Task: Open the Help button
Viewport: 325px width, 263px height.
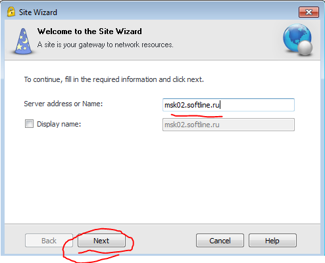Action: (272, 241)
